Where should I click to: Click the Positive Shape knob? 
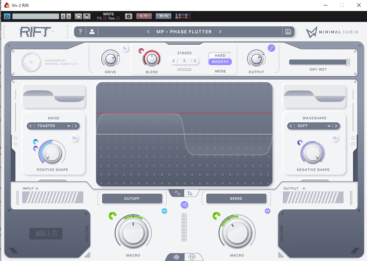click(x=52, y=153)
